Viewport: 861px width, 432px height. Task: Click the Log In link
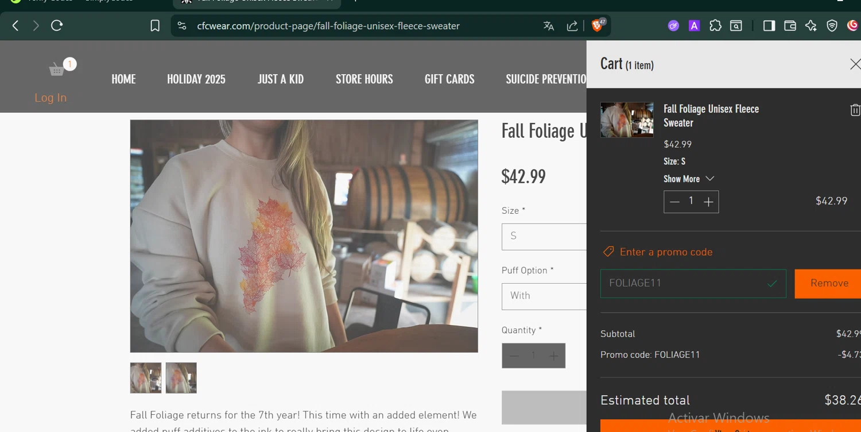click(51, 98)
